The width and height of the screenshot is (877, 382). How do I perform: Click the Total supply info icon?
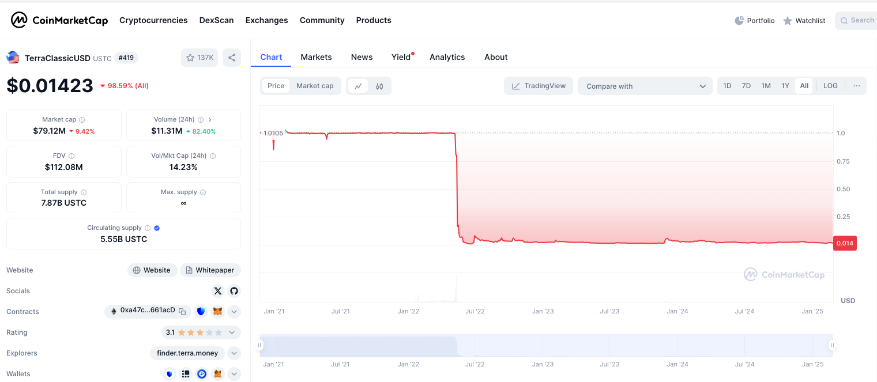84,192
